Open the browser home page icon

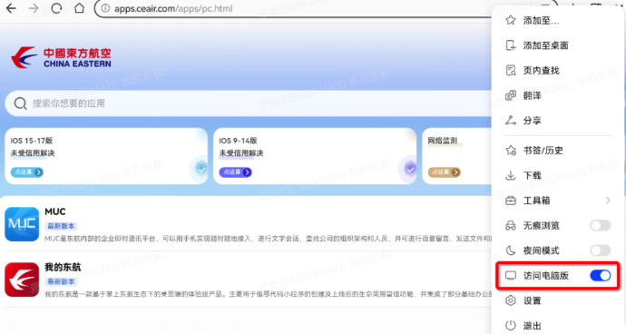point(79,8)
